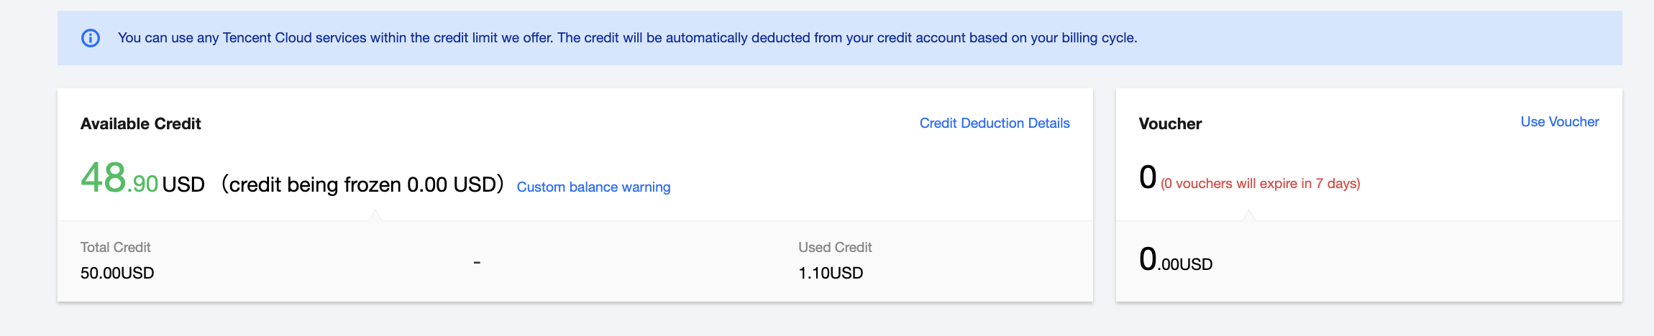Select the green 48.90 available credit amount
The width and height of the screenshot is (1654, 336).
tap(119, 179)
